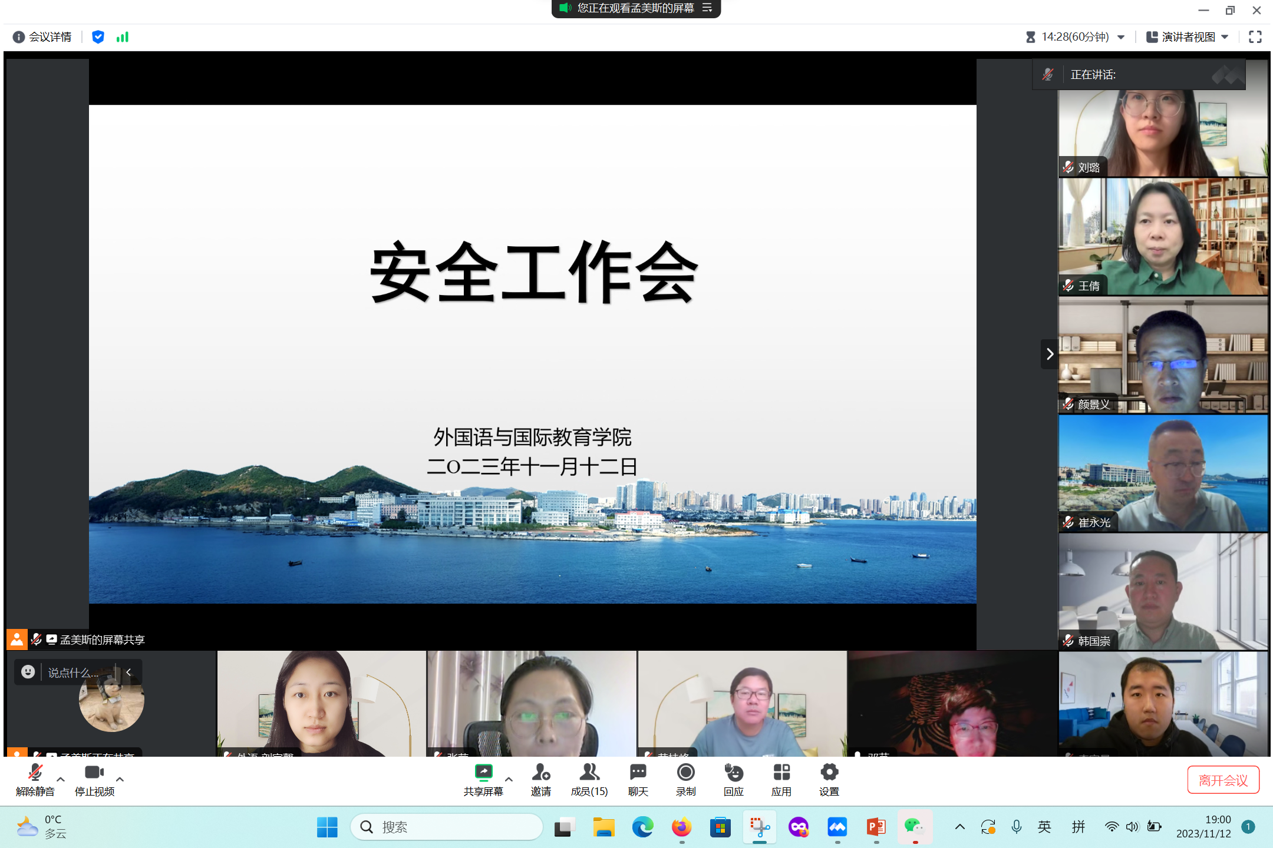Open the chat (聊天) panel
The height and width of the screenshot is (848, 1273).
tap(638, 773)
